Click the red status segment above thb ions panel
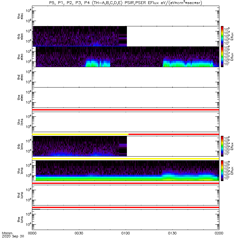Image resolution: width=235 pixels, height=251 pixels. 174,134
